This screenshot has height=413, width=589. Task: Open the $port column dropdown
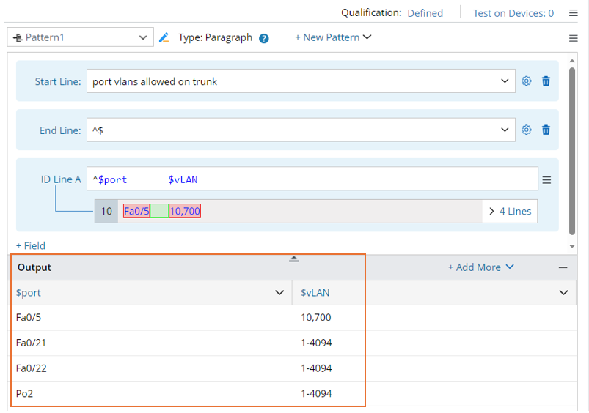279,293
